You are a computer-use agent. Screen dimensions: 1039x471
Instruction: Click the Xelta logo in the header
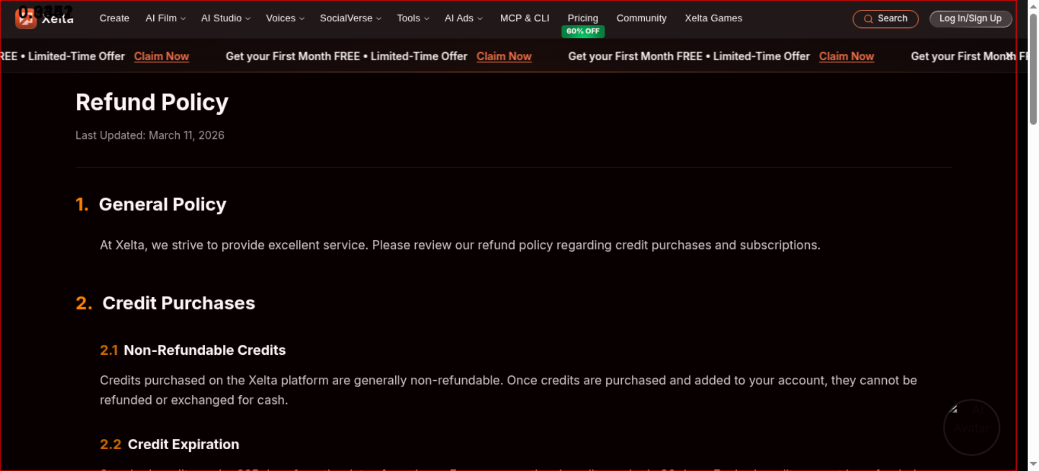tap(45, 18)
